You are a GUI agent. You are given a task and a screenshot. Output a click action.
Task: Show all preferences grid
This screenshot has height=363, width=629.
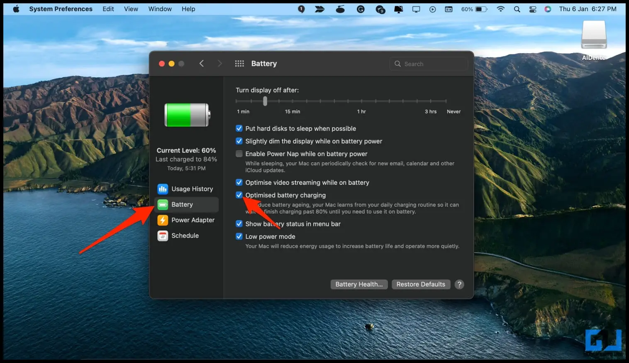click(x=239, y=64)
